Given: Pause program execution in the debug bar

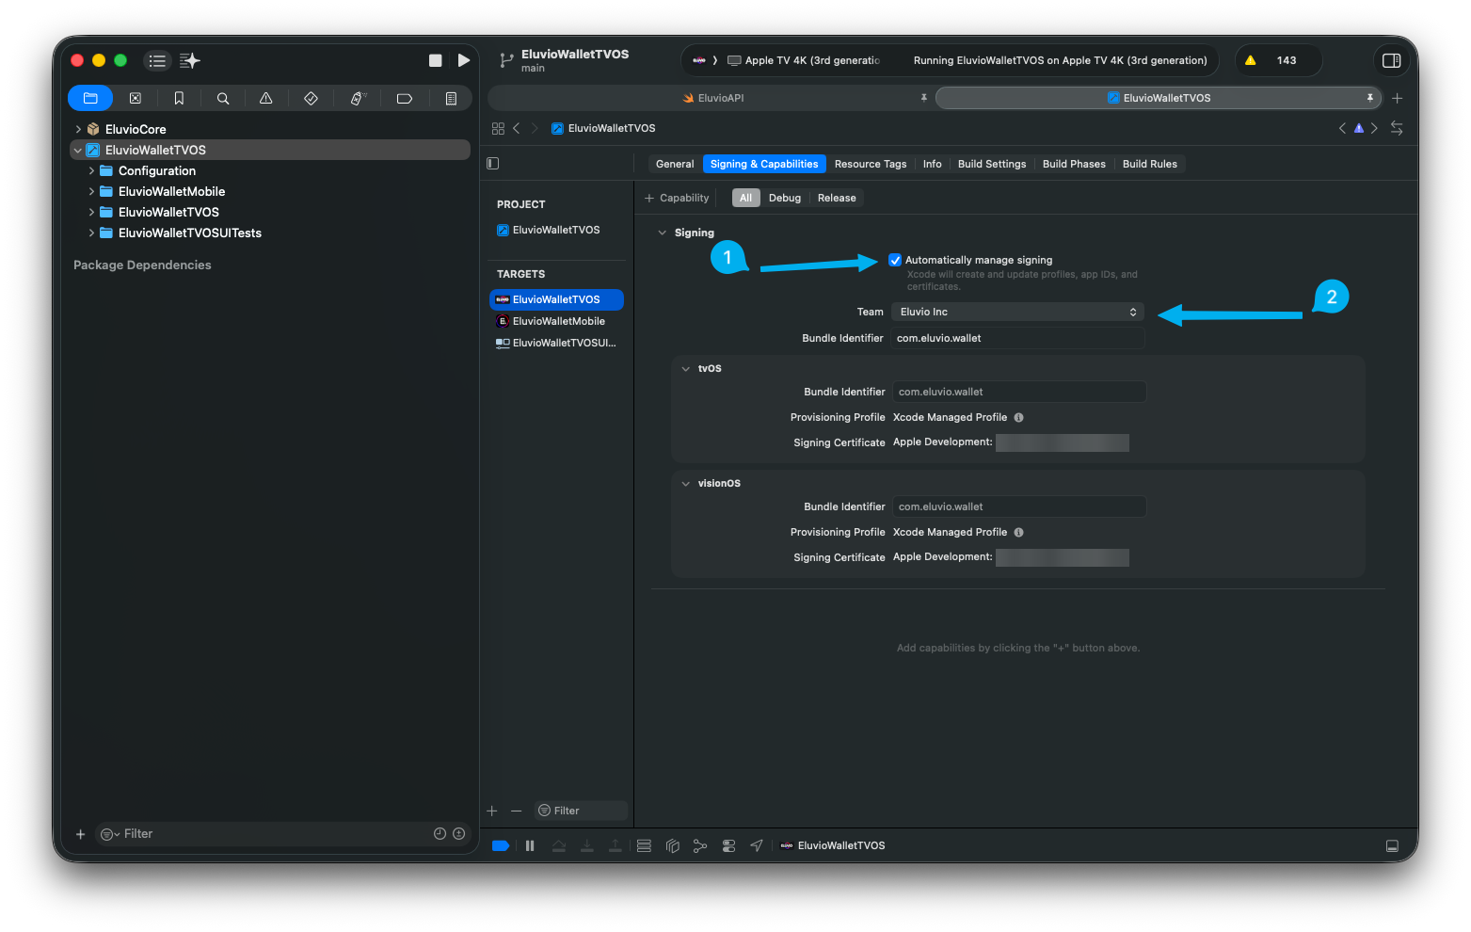Looking at the screenshot, I should (x=530, y=845).
